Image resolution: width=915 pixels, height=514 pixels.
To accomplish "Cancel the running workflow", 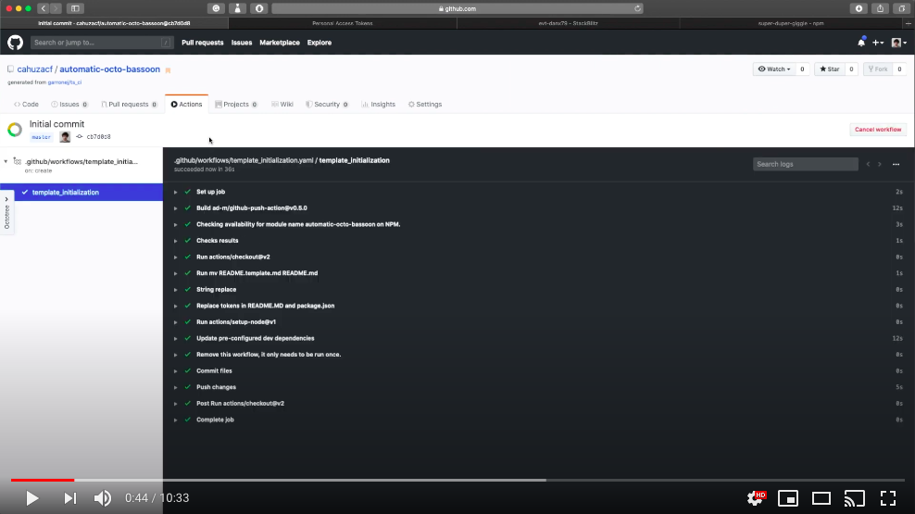I will 878,130.
